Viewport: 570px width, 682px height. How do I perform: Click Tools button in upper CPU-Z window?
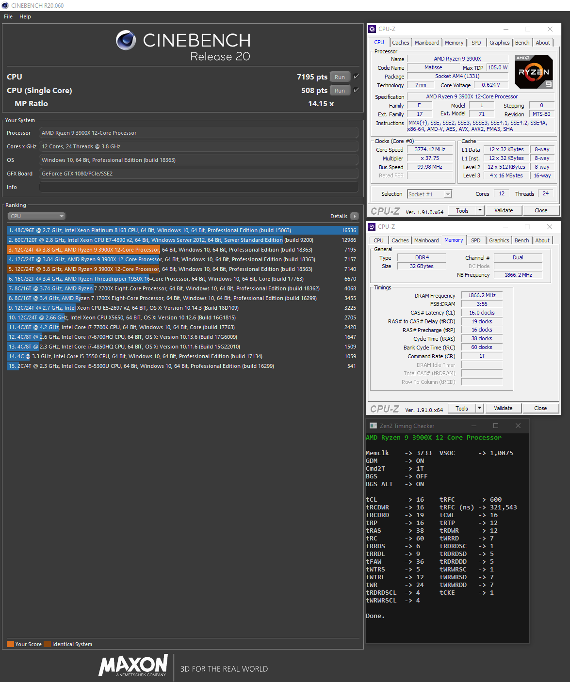pyautogui.click(x=462, y=210)
